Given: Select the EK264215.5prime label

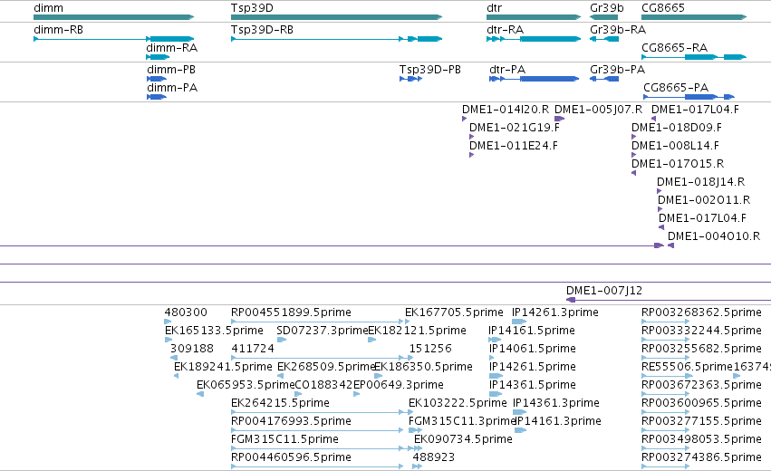Looking at the screenshot, I should pos(280,403).
